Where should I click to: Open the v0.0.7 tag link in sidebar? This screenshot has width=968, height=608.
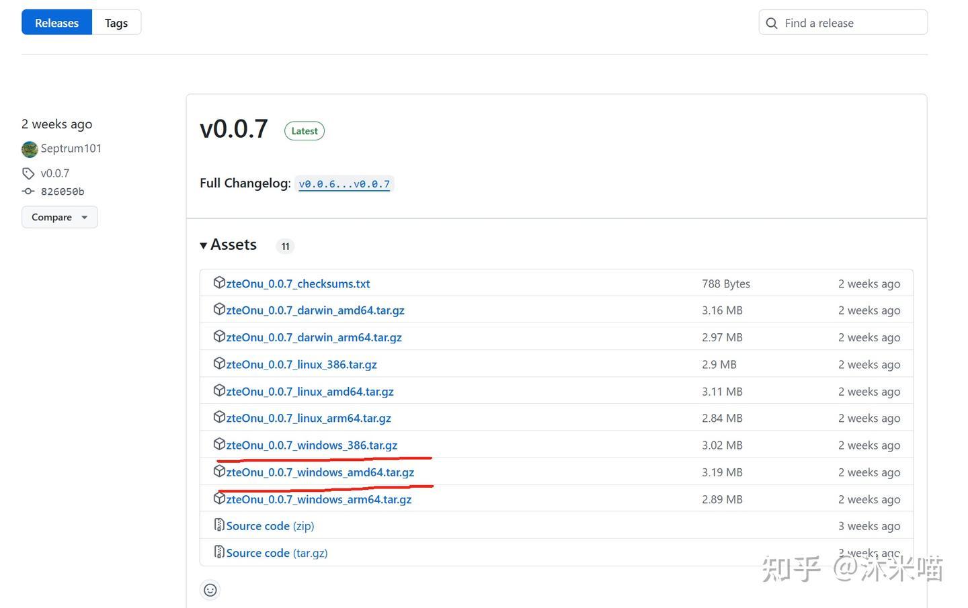click(x=55, y=173)
